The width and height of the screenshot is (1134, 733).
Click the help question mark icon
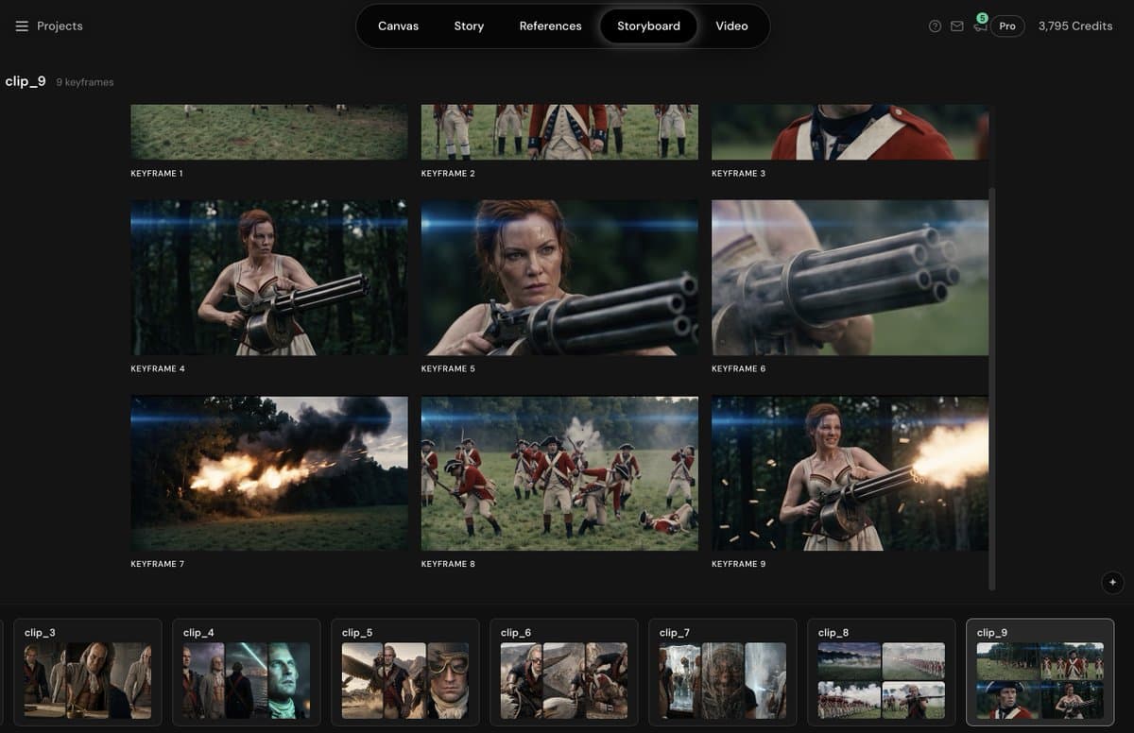click(x=935, y=26)
